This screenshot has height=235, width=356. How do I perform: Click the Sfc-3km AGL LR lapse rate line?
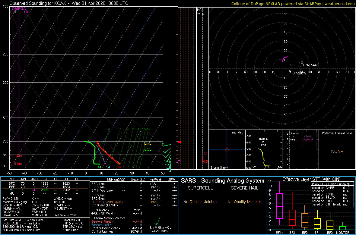click(x=23, y=220)
